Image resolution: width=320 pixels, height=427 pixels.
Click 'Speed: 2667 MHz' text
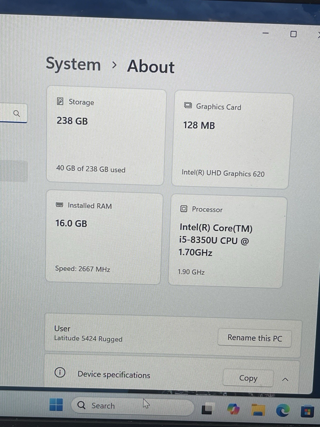[x=83, y=269]
